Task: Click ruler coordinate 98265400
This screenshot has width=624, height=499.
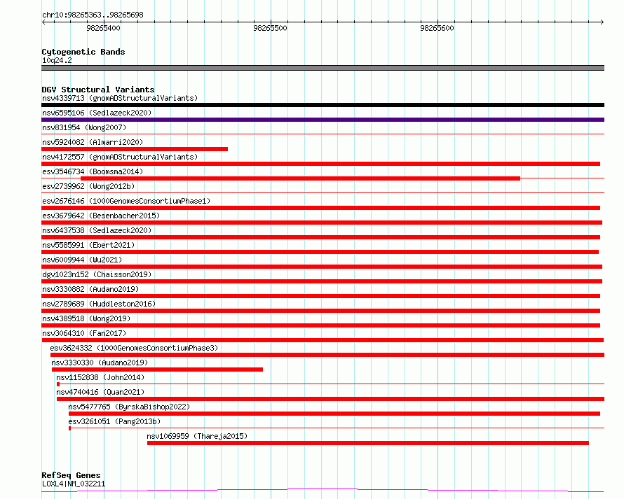Action: coord(103,28)
